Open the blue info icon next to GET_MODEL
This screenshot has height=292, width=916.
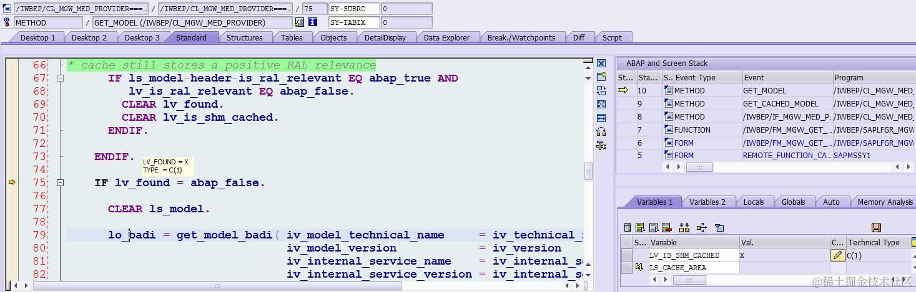pos(313,22)
